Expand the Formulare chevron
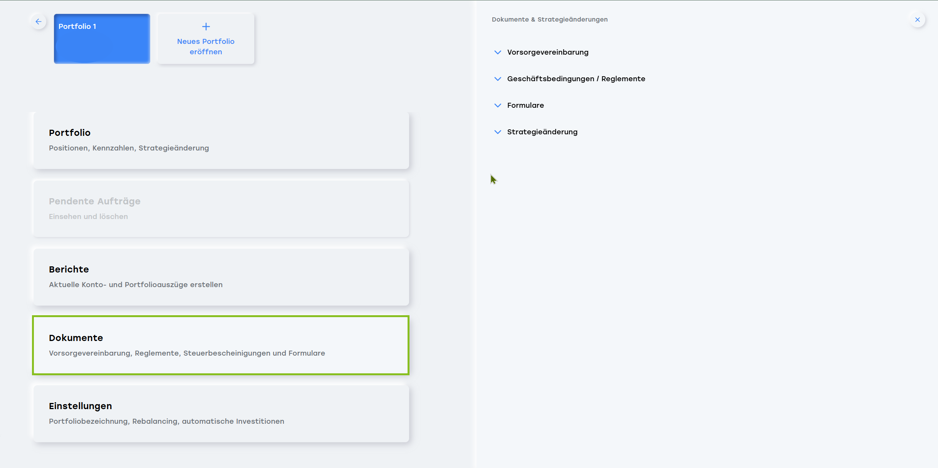 point(498,105)
